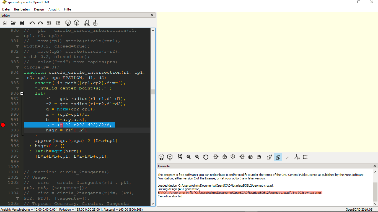Toggle the highlighted Orthogonal projection button
This screenshot has height=212, width=378.
278,157
